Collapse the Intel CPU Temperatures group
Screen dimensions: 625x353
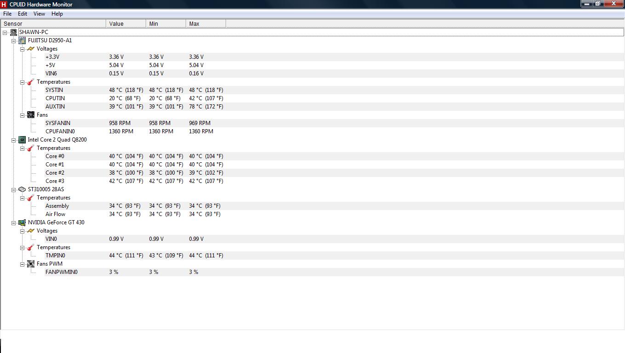22,148
